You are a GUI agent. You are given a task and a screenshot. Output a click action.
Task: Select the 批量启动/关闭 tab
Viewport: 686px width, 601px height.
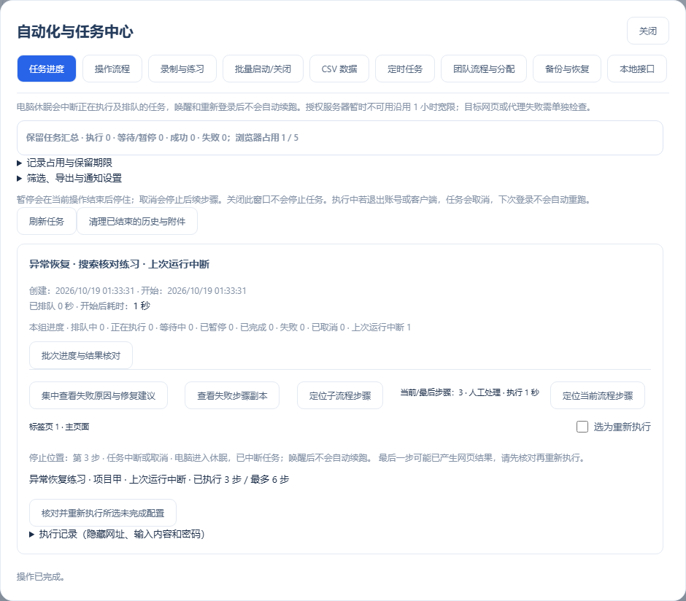pyautogui.click(x=263, y=69)
